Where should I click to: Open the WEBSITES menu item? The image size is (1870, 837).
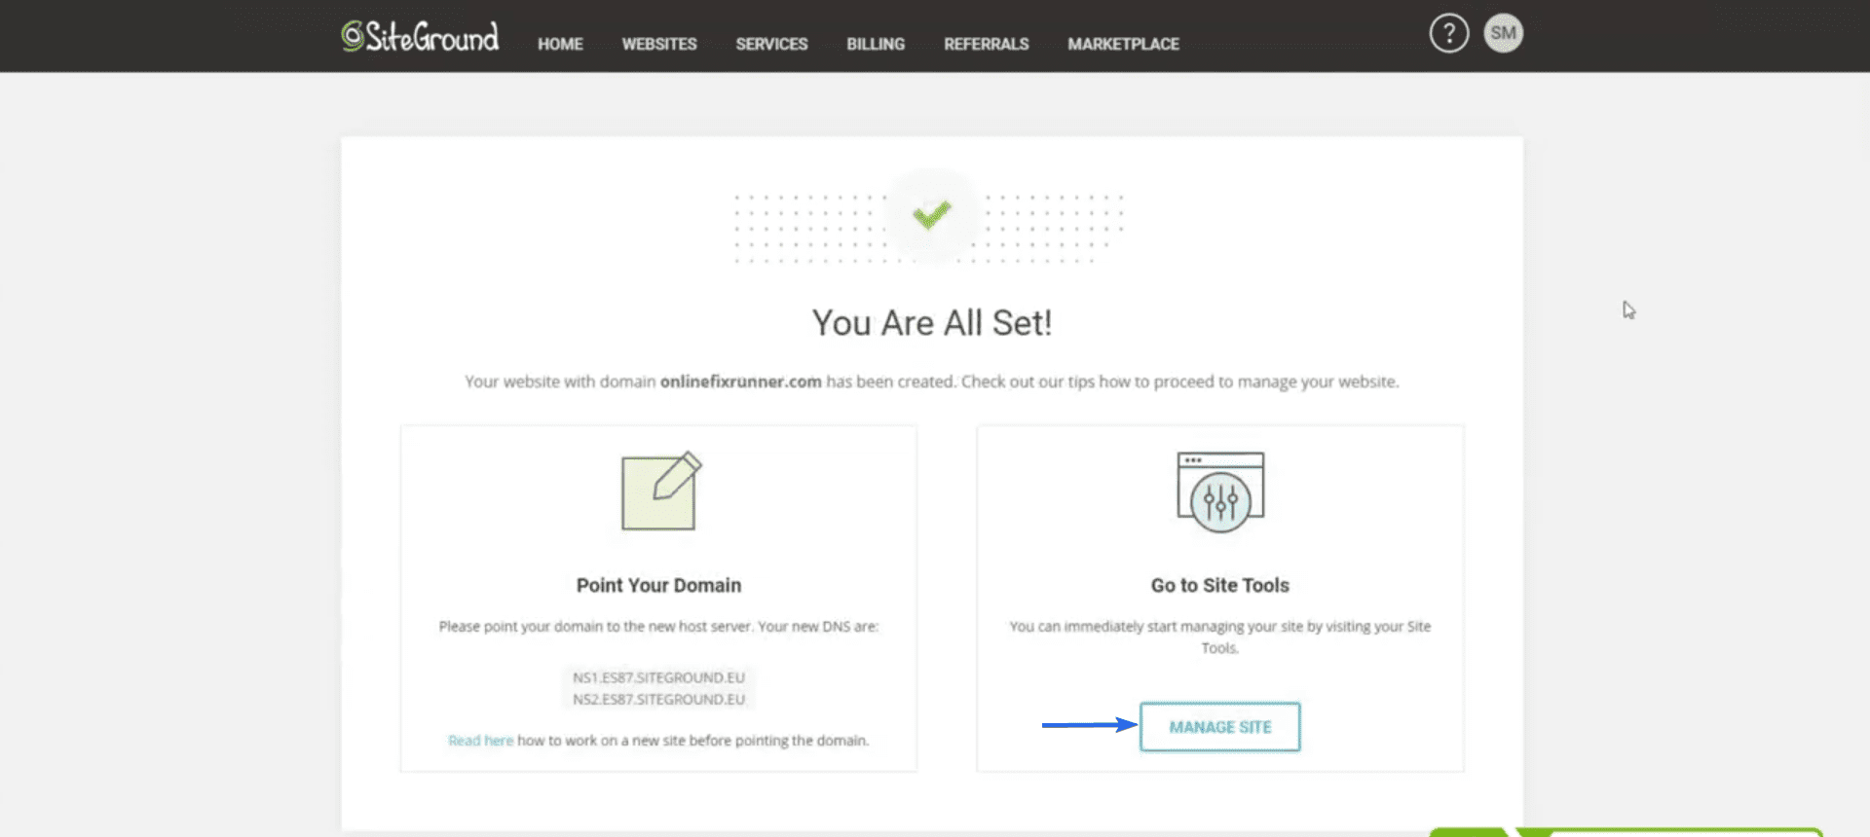click(x=659, y=44)
